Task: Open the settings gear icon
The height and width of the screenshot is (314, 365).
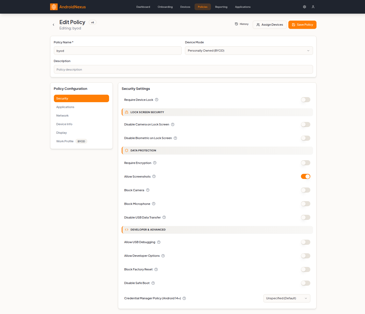Action: click(304, 7)
